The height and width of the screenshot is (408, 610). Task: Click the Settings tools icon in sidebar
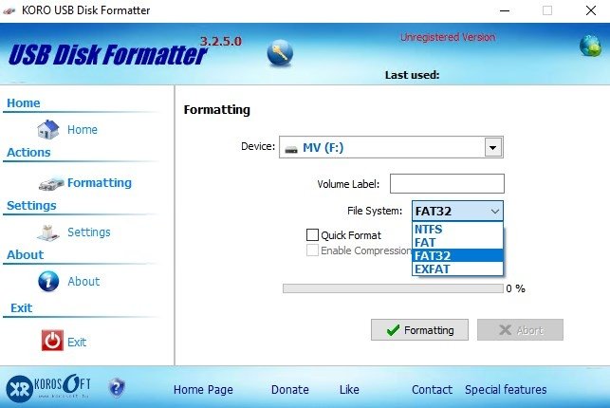point(48,232)
